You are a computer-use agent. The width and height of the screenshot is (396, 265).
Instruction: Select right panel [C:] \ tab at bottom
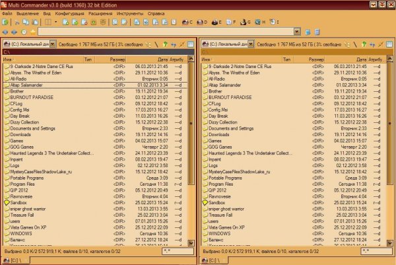[x=214, y=260]
